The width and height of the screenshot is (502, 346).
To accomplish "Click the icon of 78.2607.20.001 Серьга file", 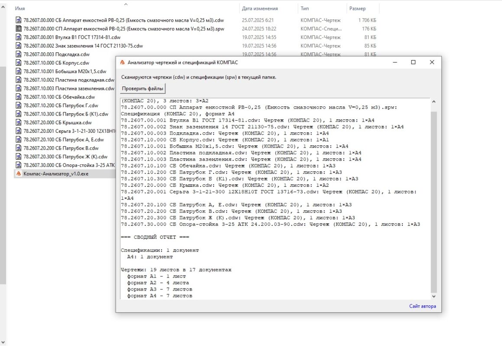I will click(19, 131).
